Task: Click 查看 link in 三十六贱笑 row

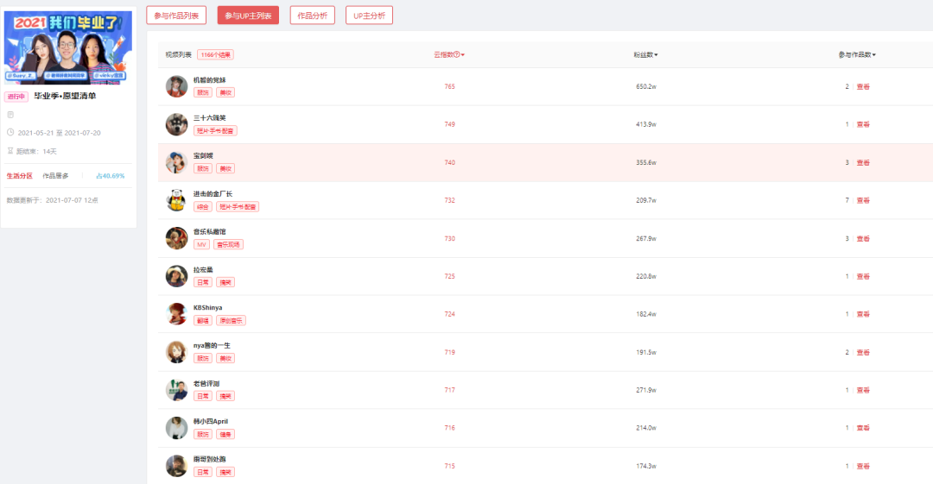Action: [x=863, y=124]
